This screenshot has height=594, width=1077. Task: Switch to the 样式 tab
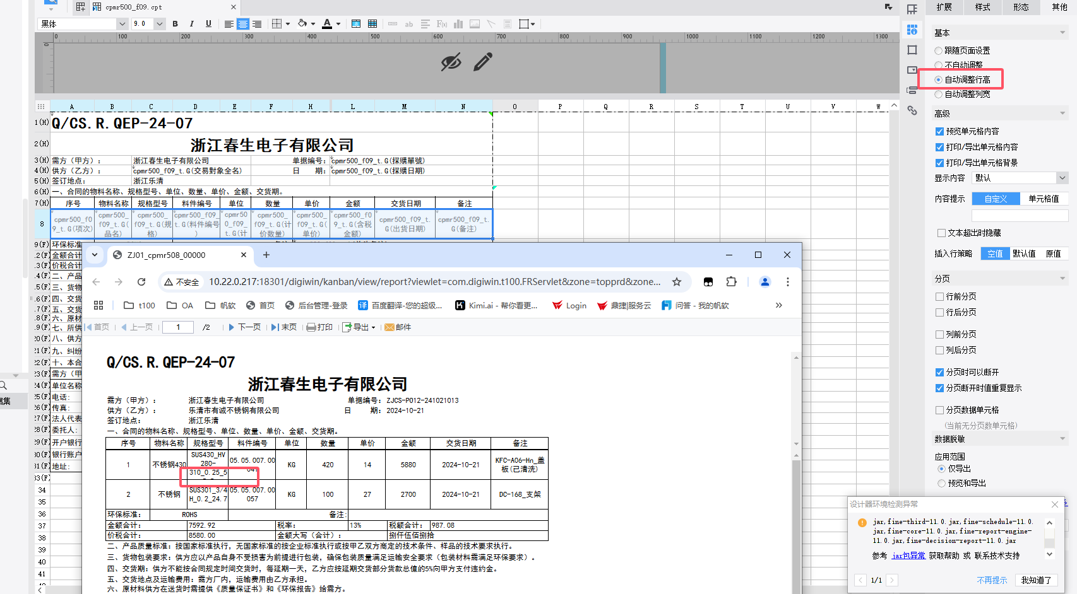click(x=983, y=7)
